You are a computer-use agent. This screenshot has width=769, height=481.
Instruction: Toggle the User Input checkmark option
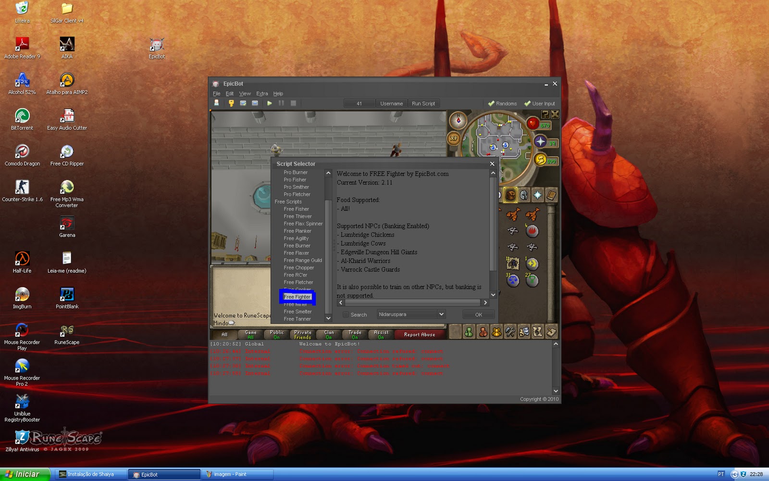(539, 103)
